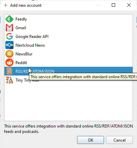Image resolution: width=137 pixels, height=148 pixels.
Task: Select the highlighted RSS/RDF/ATOM/JSON row
Action: pyautogui.click(x=68, y=71)
